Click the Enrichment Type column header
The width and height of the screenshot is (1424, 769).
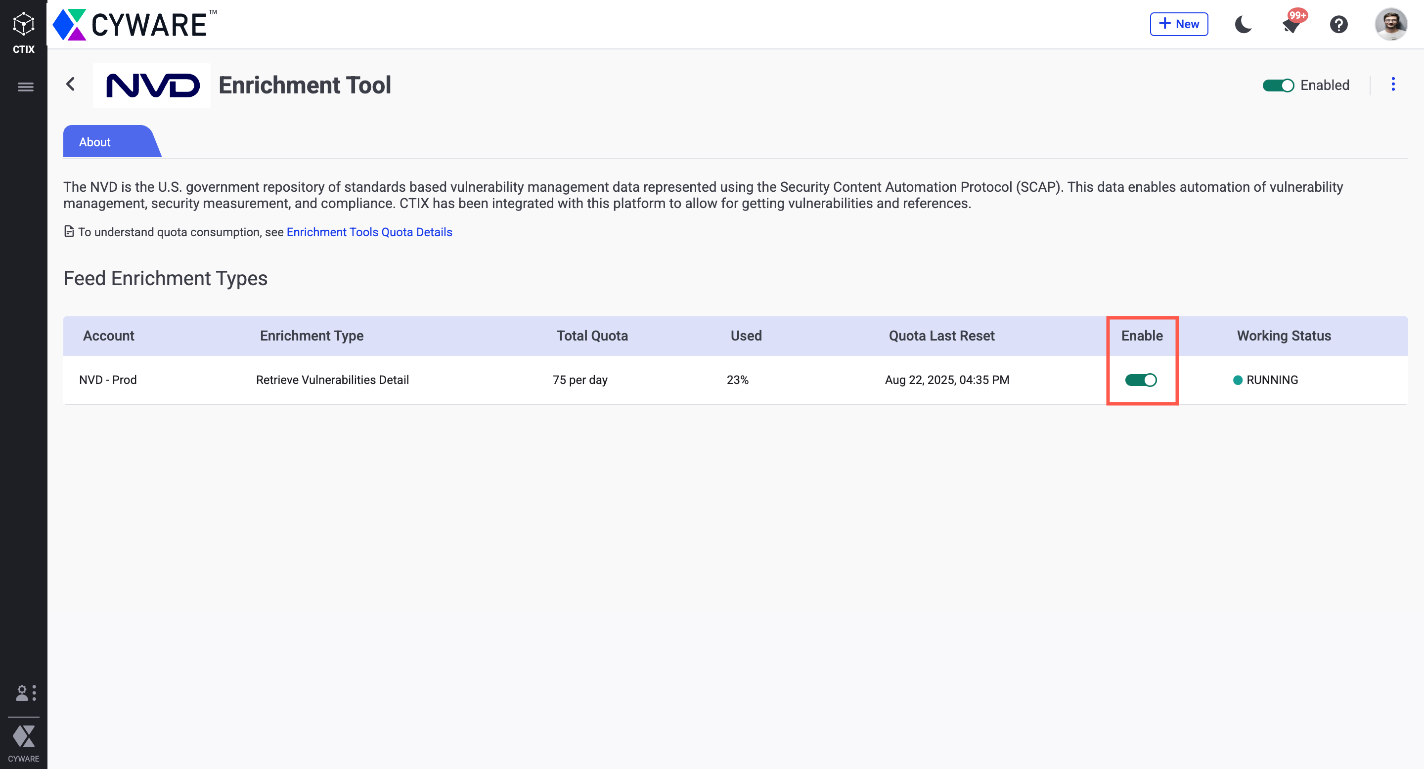click(312, 336)
